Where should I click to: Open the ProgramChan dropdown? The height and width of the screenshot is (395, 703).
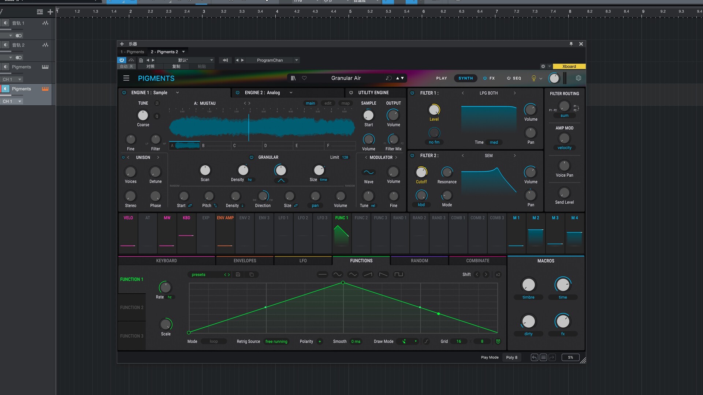click(x=297, y=60)
